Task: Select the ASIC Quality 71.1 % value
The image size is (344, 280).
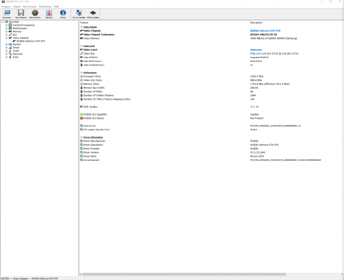Action: tap(254, 107)
